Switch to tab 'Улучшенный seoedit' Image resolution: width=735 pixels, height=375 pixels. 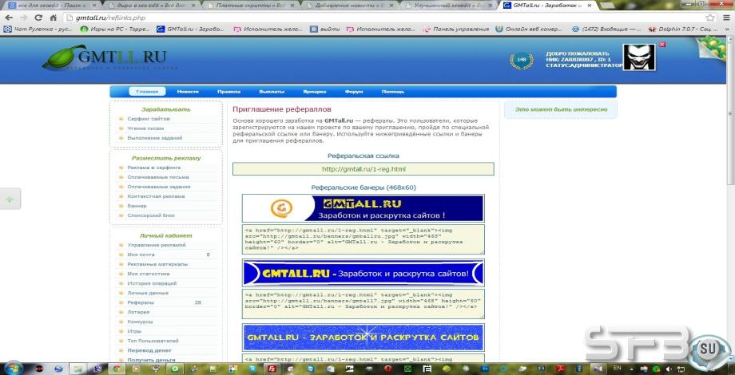click(x=450, y=5)
